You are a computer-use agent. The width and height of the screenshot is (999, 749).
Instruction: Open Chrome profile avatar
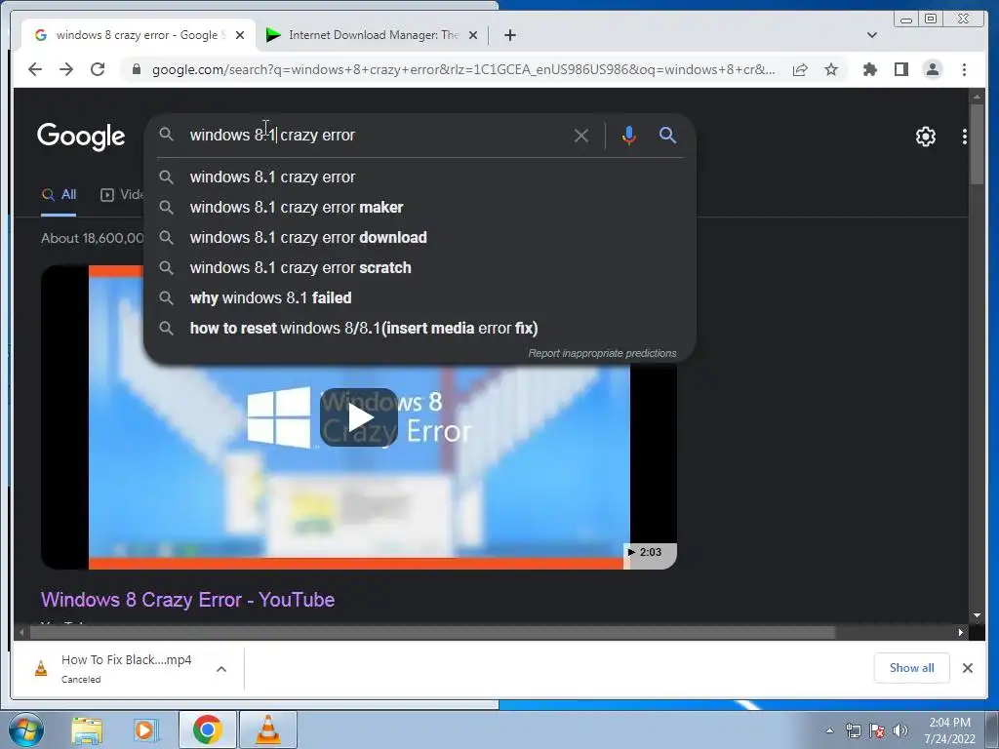pos(932,69)
